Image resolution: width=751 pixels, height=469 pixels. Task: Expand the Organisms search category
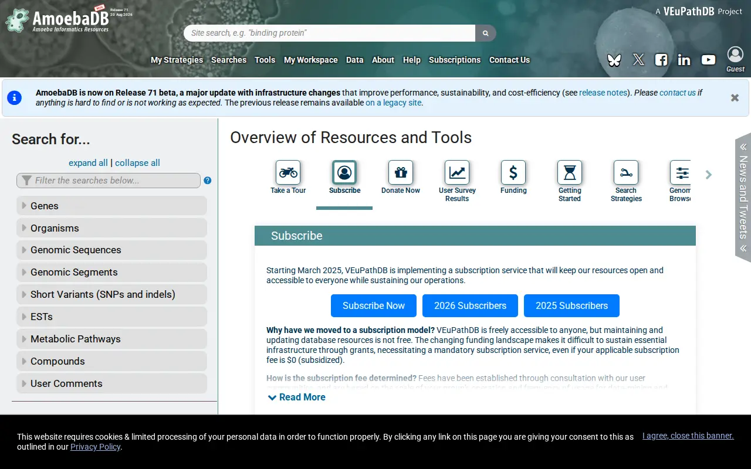(111, 228)
